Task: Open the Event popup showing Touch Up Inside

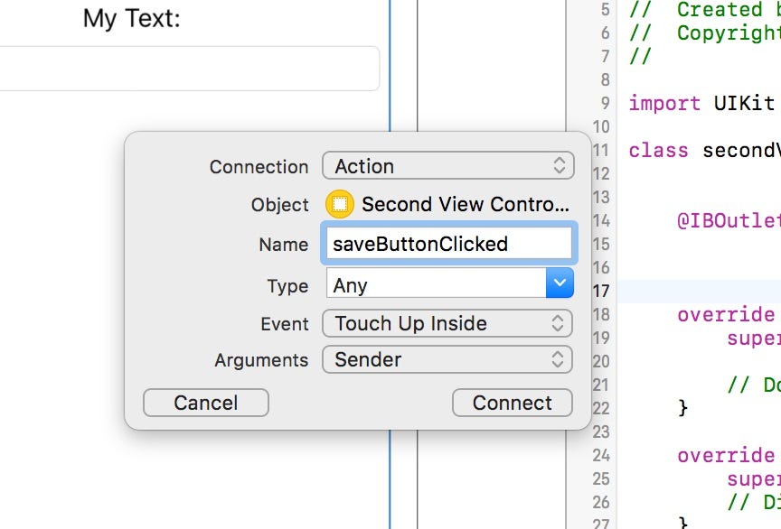Action: pyautogui.click(x=447, y=323)
